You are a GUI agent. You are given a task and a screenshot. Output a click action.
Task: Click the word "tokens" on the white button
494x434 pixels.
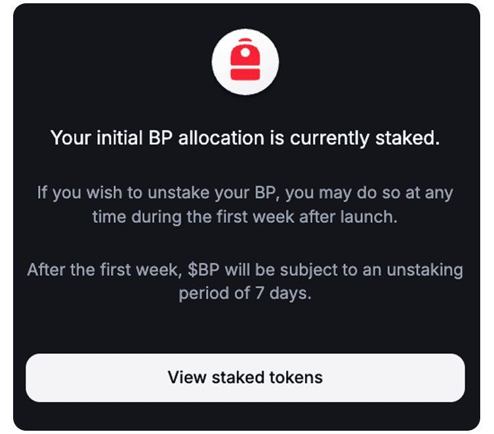coord(296,378)
